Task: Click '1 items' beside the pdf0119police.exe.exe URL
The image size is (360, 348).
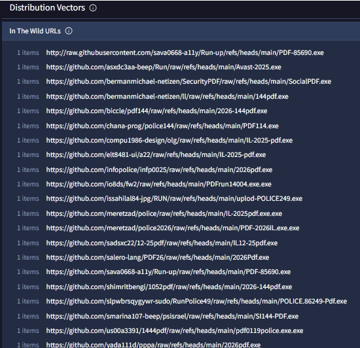Action: (x=28, y=331)
